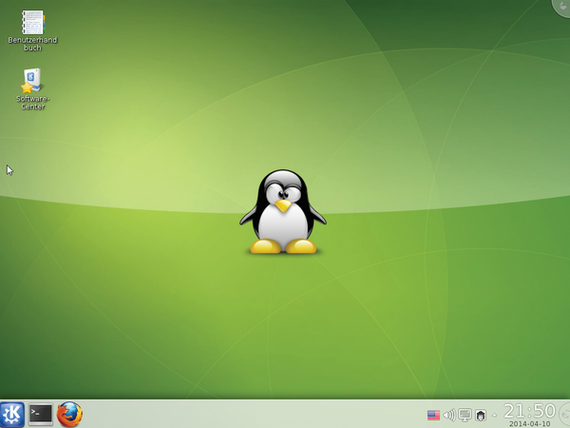Expand hidden system tray icons arrow

pos(494,415)
